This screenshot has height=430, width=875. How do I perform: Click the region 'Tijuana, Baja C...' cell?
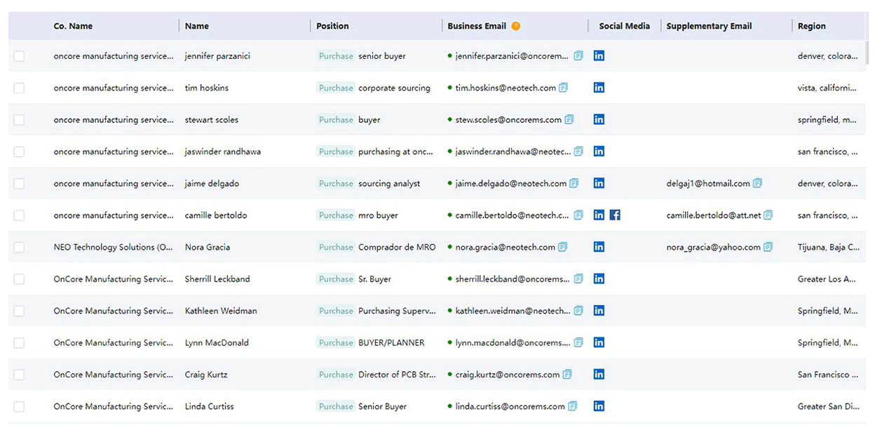829,247
